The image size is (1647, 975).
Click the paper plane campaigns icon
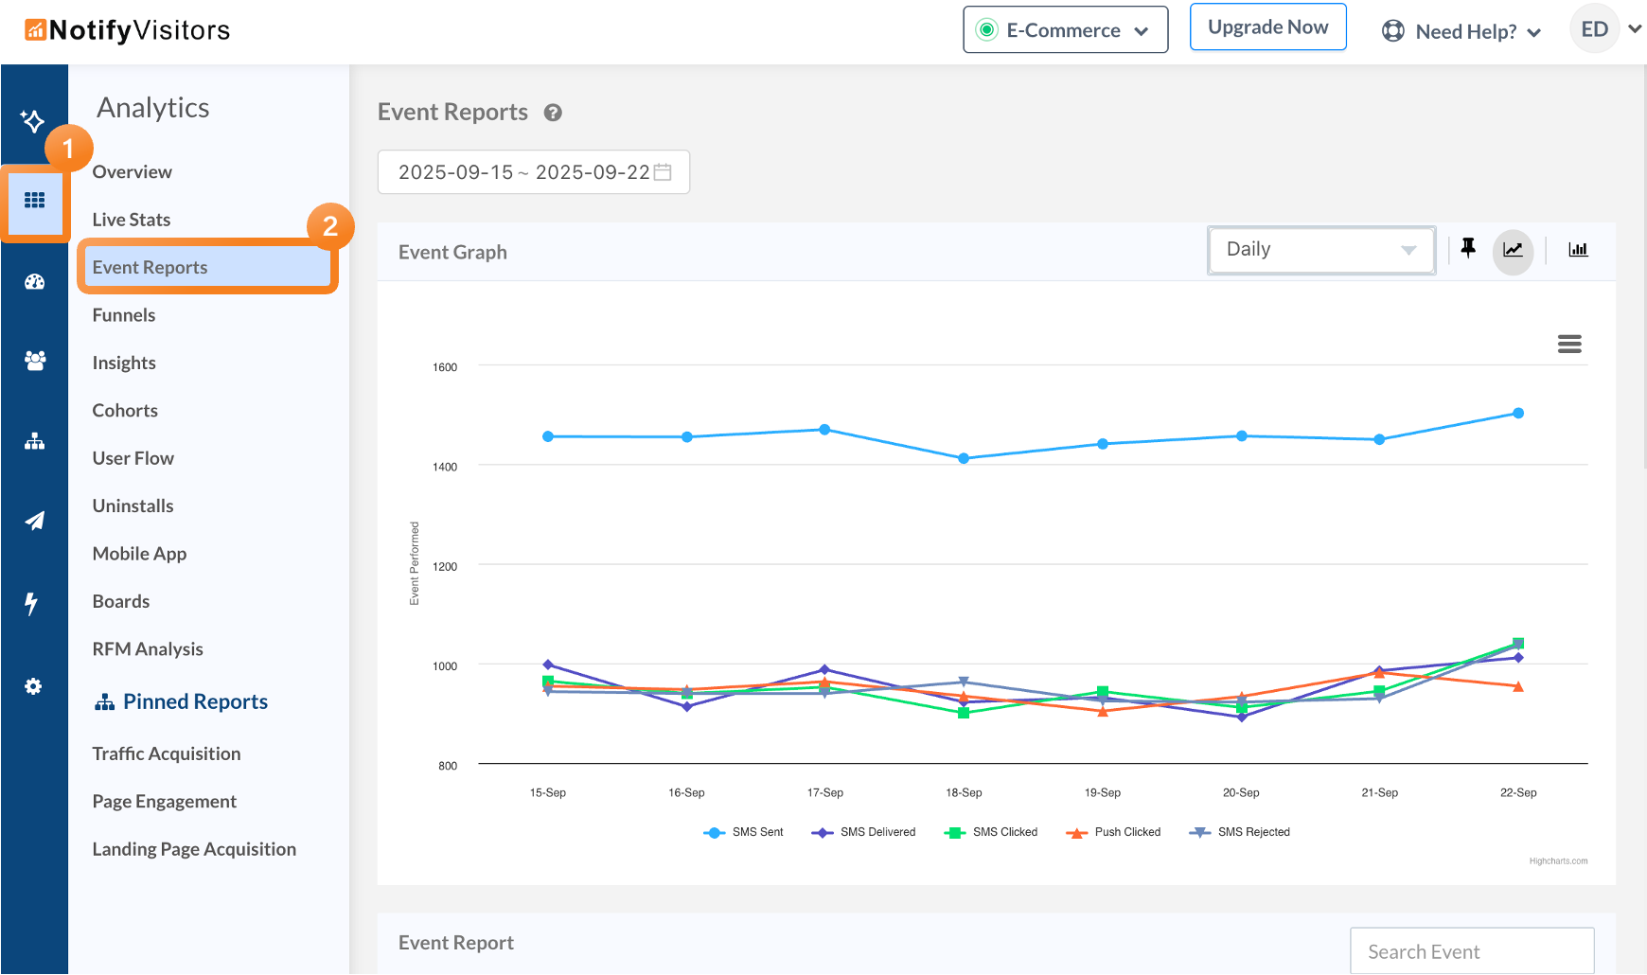click(x=35, y=521)
